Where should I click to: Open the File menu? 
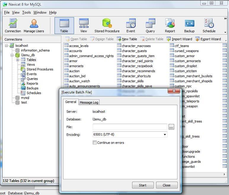[7, 12]
